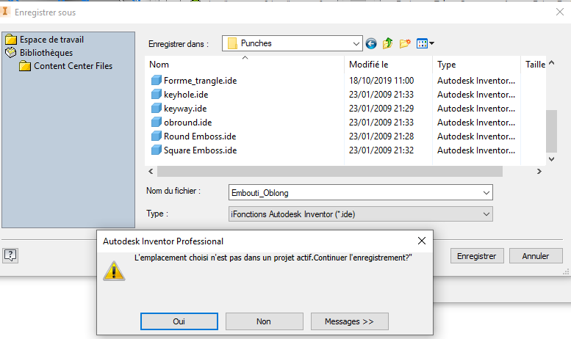Click the Bibliothèques library icon

tap(11, 53)
